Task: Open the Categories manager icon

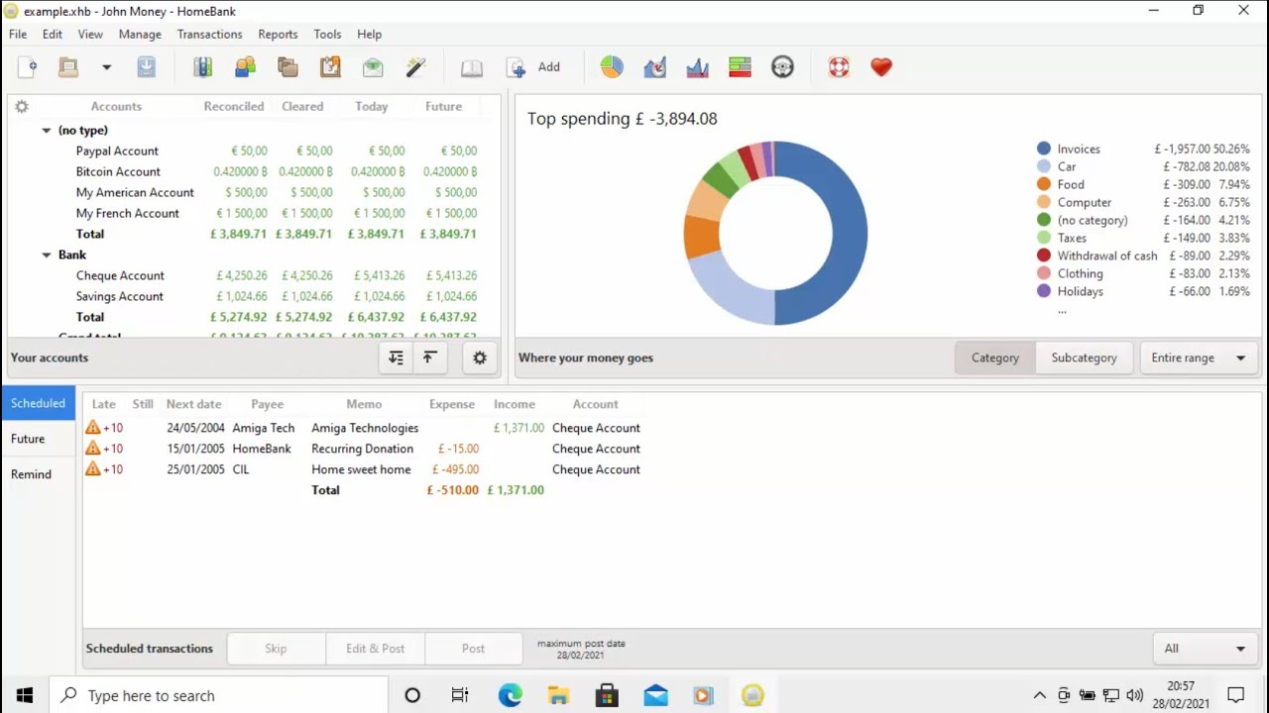Action: 288,67
